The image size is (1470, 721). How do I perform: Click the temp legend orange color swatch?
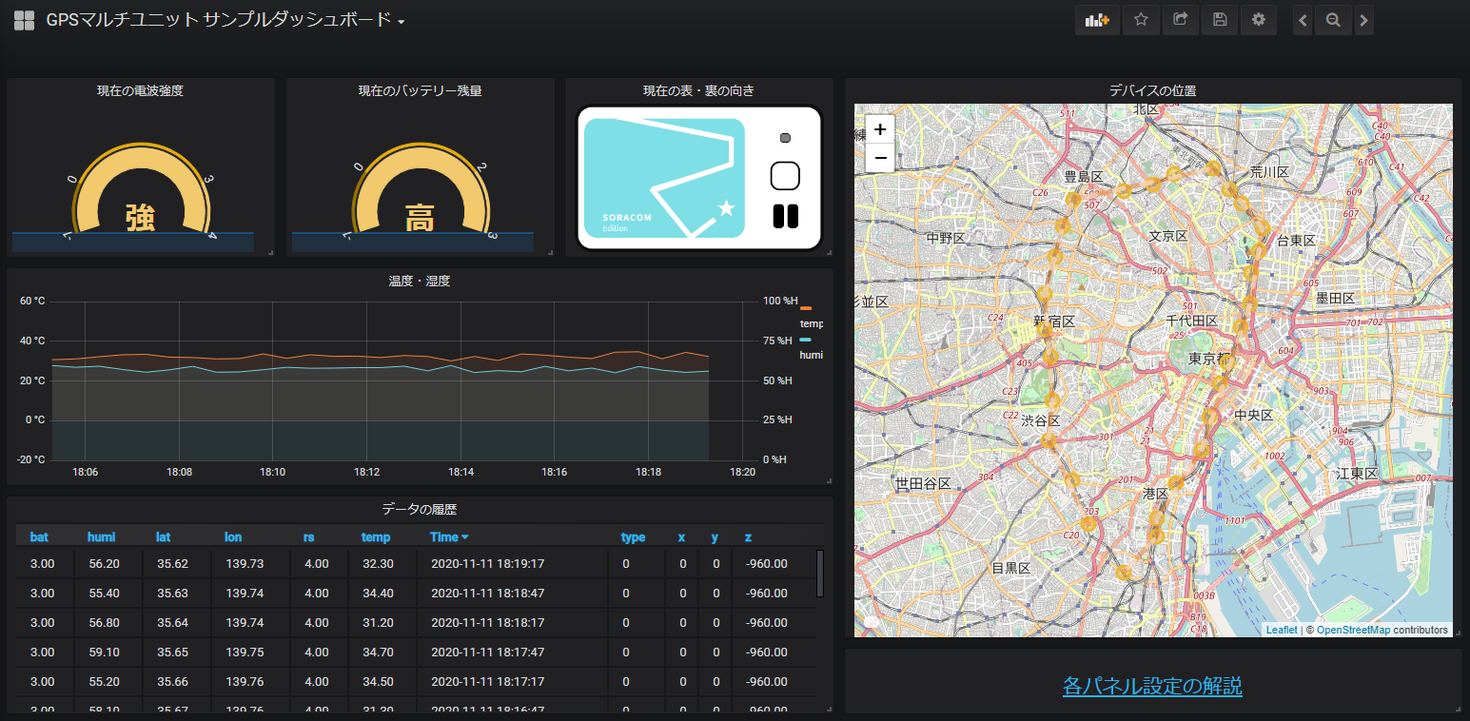tap(806, 309)
